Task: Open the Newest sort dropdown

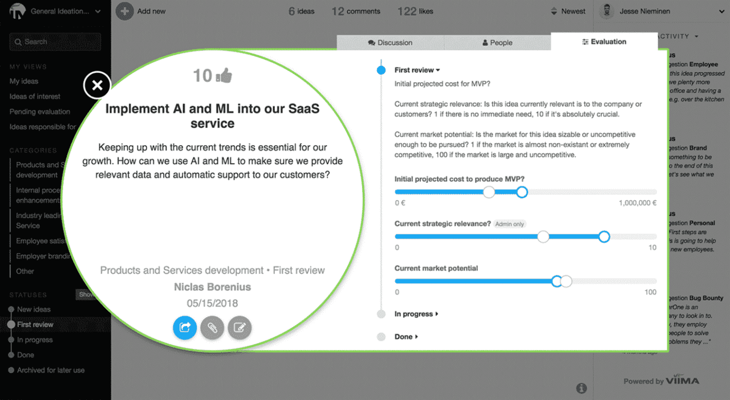Action: tap(568, 11)
